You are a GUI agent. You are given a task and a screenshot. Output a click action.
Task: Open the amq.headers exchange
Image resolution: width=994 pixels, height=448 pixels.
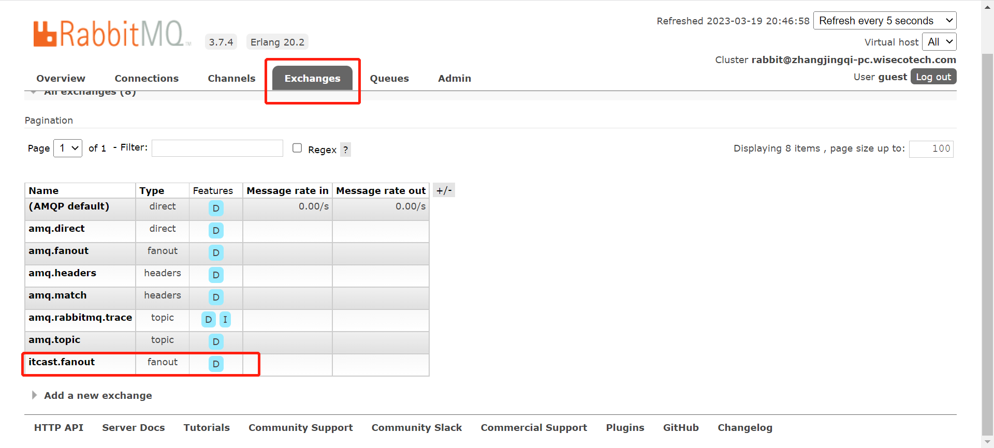[x=62, y=273]
